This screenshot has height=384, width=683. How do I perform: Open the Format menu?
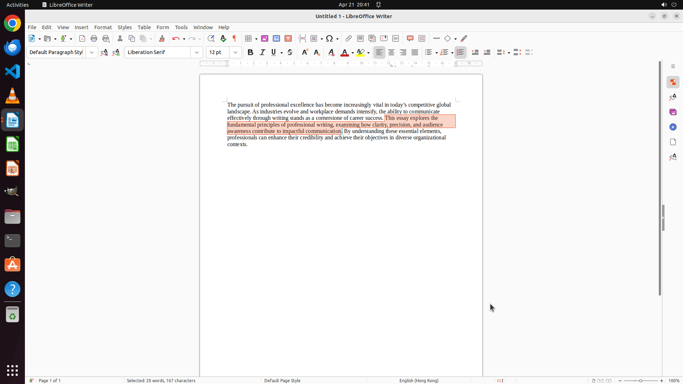click(x=103, y=27)
